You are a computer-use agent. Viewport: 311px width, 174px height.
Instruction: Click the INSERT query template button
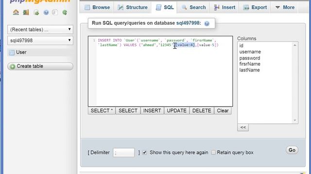tap(152, 111)
